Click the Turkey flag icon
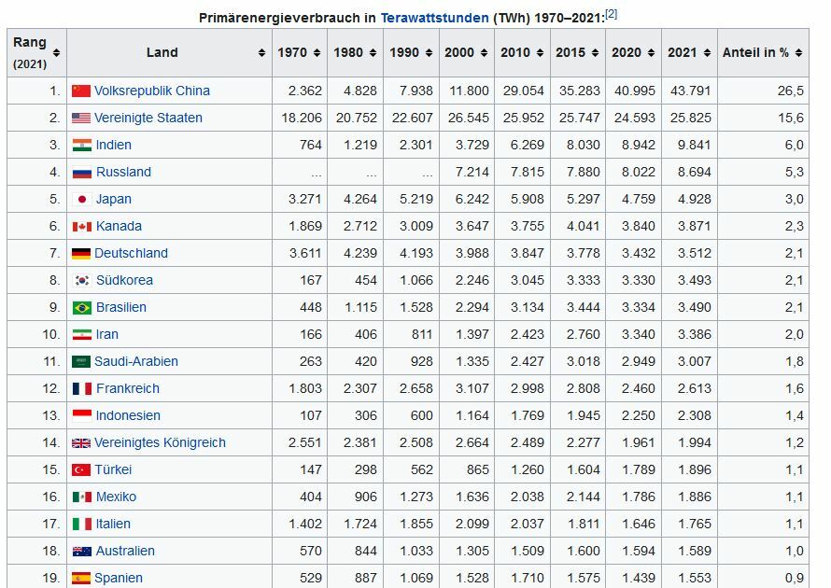Viewport: 831px width, 588px height. pyautogui.click(x=81, y=469)
